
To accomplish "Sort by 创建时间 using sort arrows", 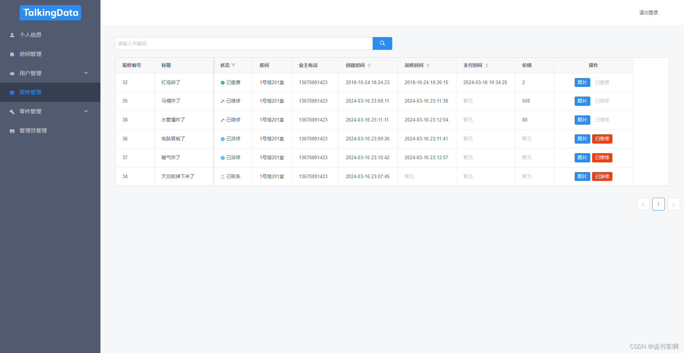I will (x=369, y=66).
